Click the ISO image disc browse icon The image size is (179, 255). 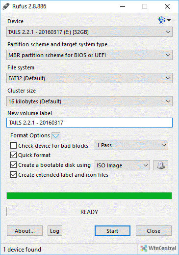coord(161,165)
